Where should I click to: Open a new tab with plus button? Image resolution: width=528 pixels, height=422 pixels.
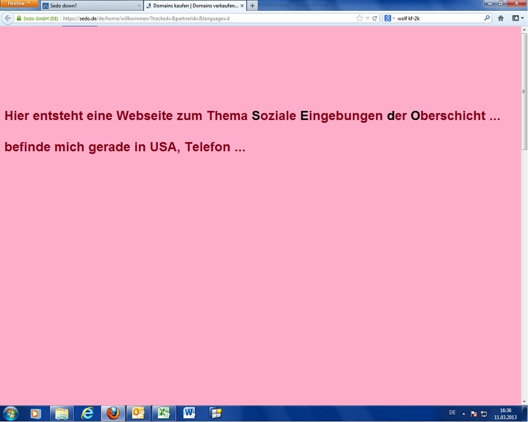tap(252, 6)
